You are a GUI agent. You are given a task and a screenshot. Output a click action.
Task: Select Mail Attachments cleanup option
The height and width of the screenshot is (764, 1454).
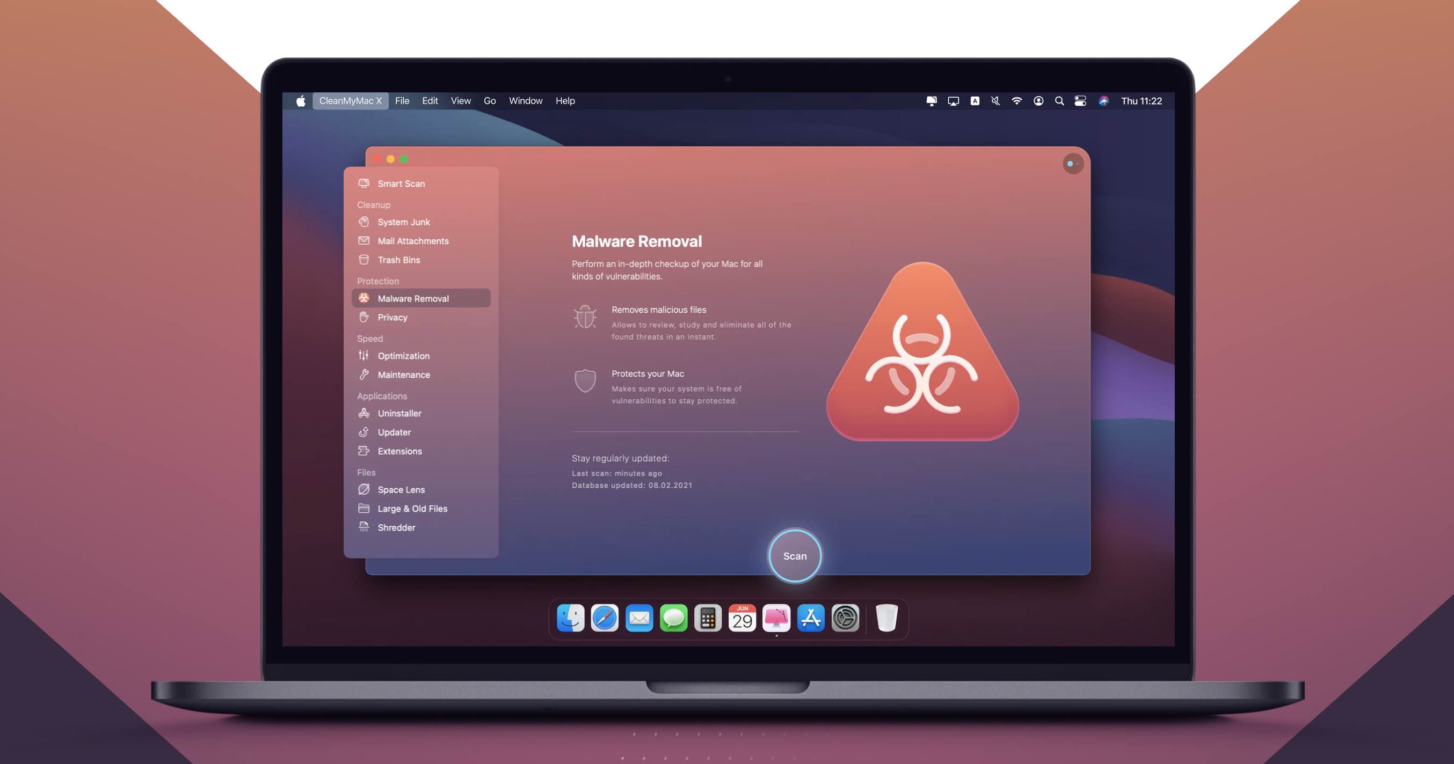pyautogui.click(x=413, y=240)
